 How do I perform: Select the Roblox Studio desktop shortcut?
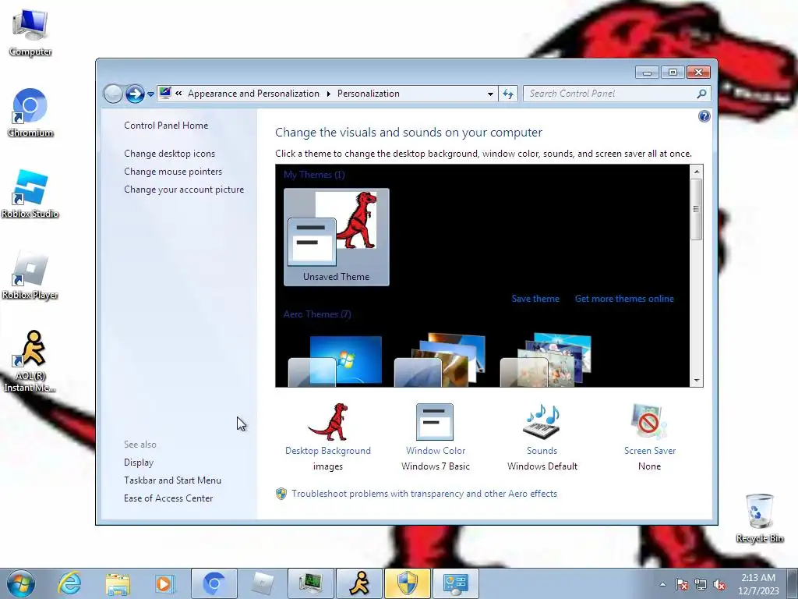(30, 194)
